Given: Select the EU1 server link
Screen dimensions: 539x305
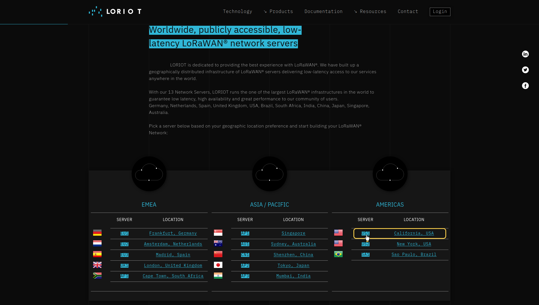Looking at the screenshot, I should [124, 233].
